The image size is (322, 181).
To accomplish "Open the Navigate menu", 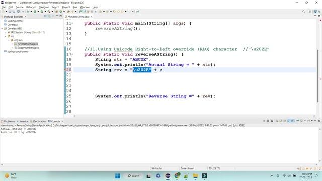I will [44, 7].
